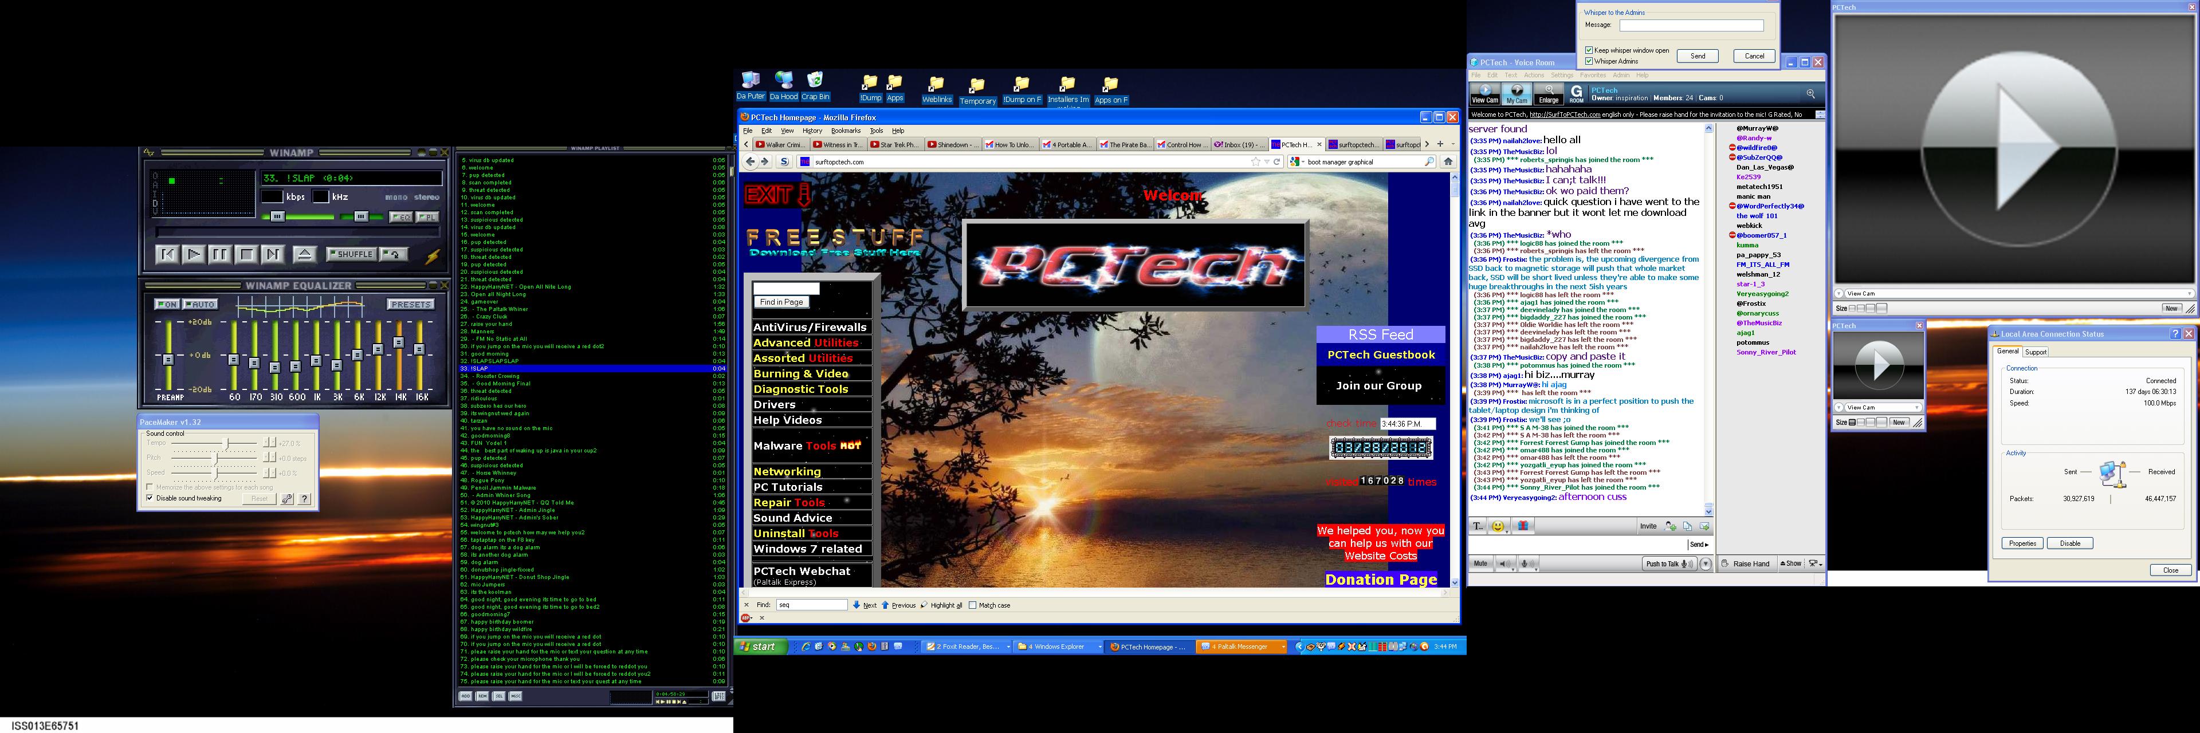Open Firefox Bookmarks menu
The height and width of the screenshot is (733, 2200).
[x=846, y=131]
